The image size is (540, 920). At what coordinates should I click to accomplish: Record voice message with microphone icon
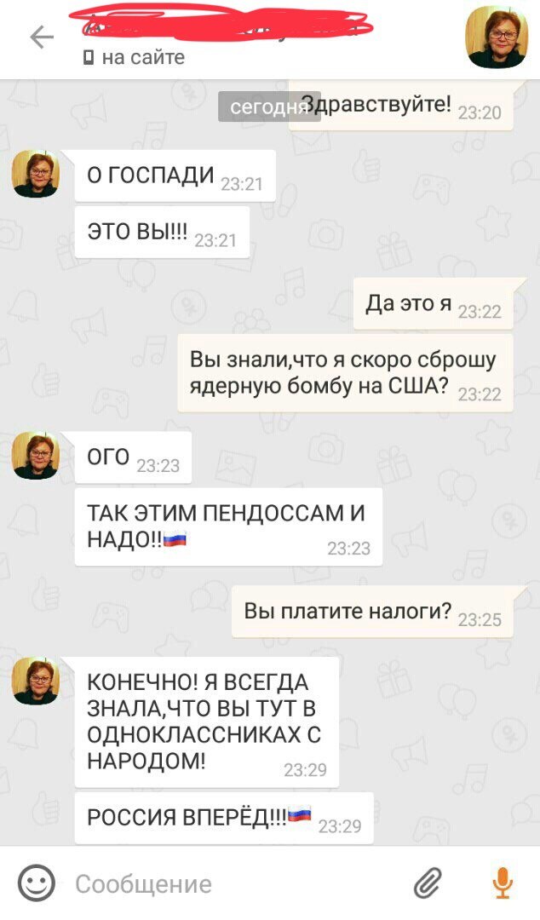(x=502, y=883)
